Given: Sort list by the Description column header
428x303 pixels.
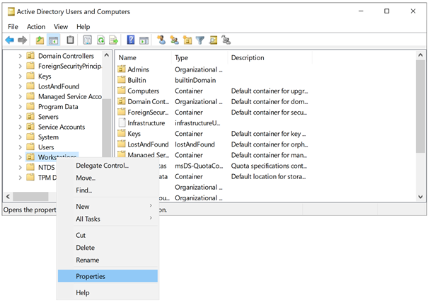Looking at the screenshot, I should click(270, 57).
